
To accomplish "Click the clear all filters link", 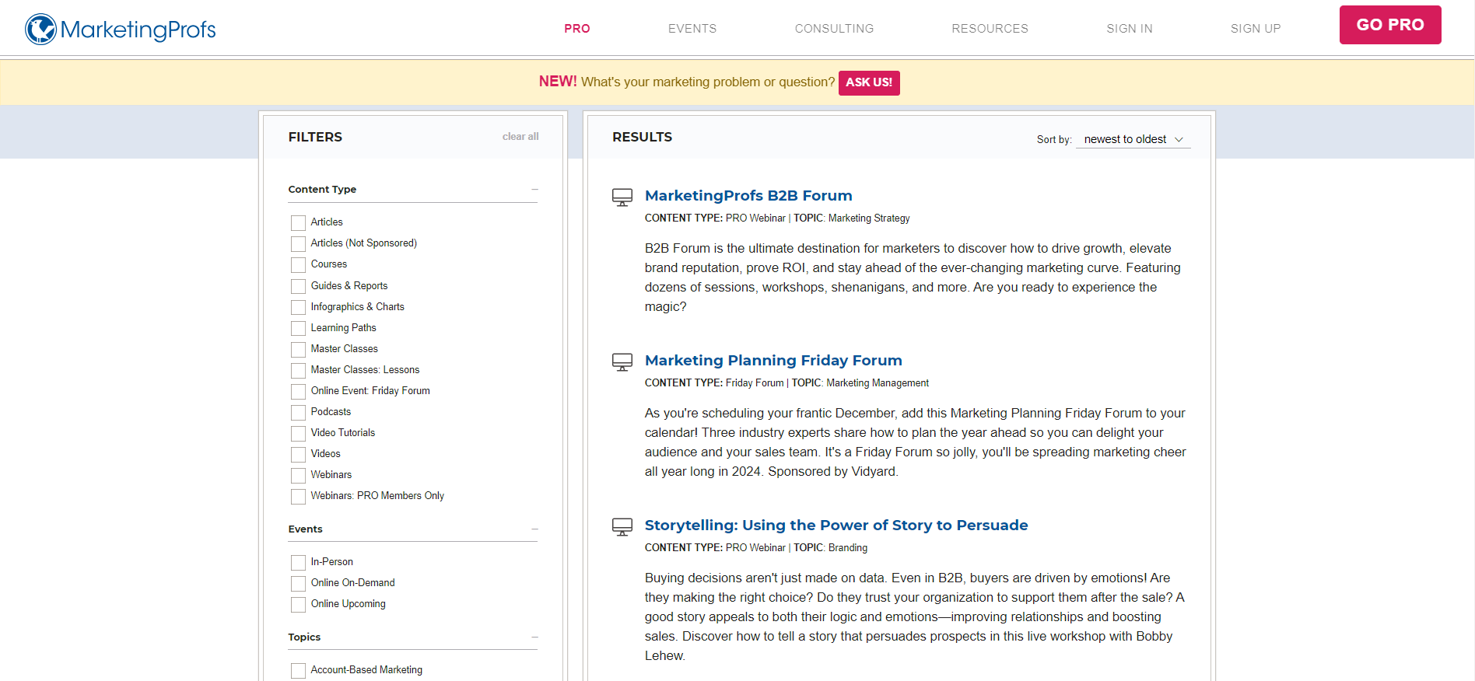I will pos(520,137).
